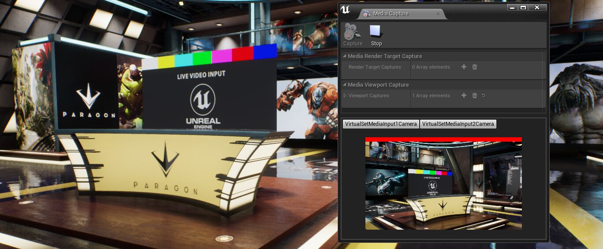Click the Unreal Engine logo in title bar
Viewport: 603px width, 249px height.
[x=346, y=10]
